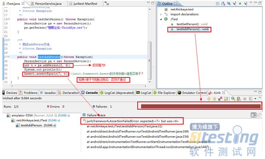The image size is (265, 159).
Task: Close the JUnit view tab
Action: pyautogui.click(x=224, y=93)
